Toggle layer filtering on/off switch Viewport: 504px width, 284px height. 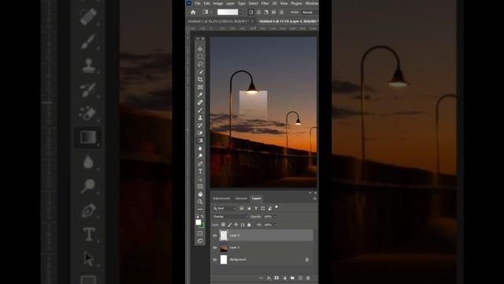coord(276,207)
